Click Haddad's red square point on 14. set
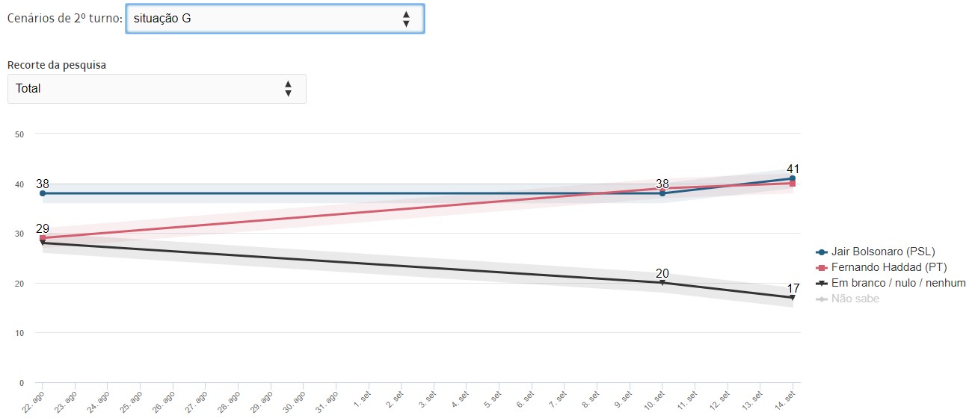Viewport: 975px width, 418px height. (793, 184)
